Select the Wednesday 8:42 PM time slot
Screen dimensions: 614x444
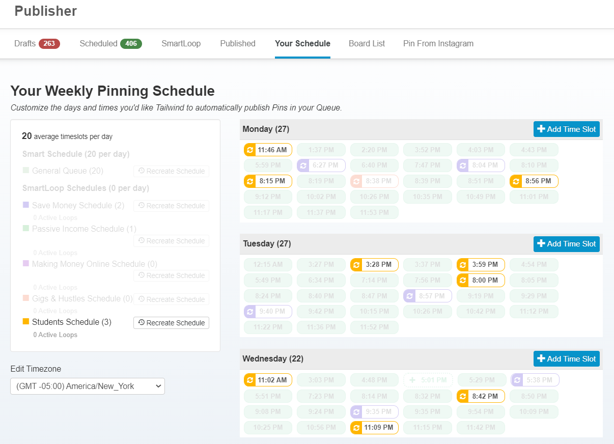(x=486, y=396)
